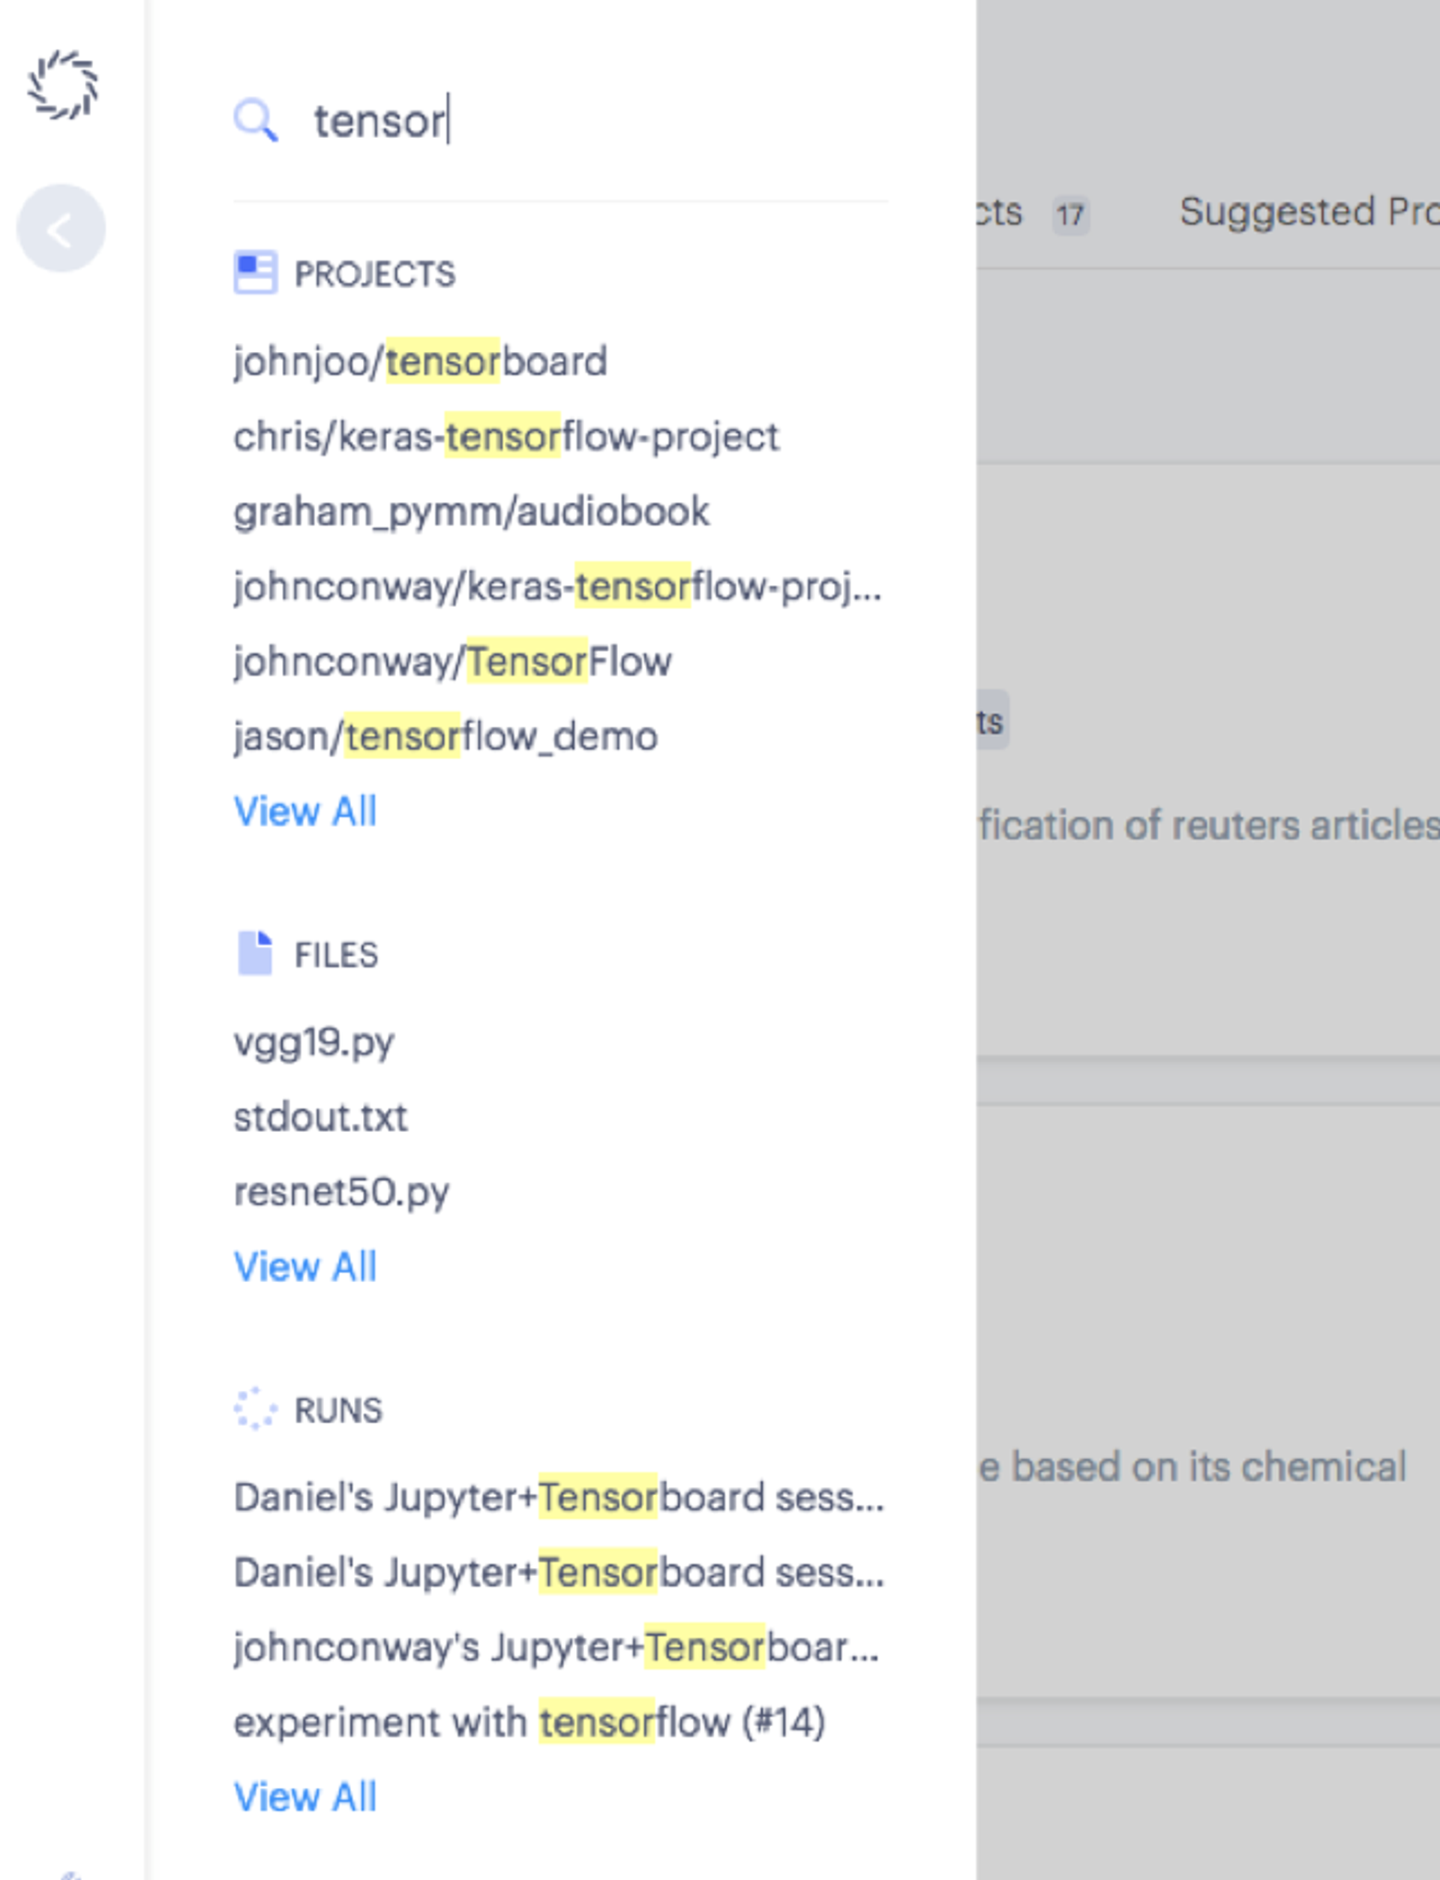Click the RUNS spinner icon

click(x=256, y=1409)
